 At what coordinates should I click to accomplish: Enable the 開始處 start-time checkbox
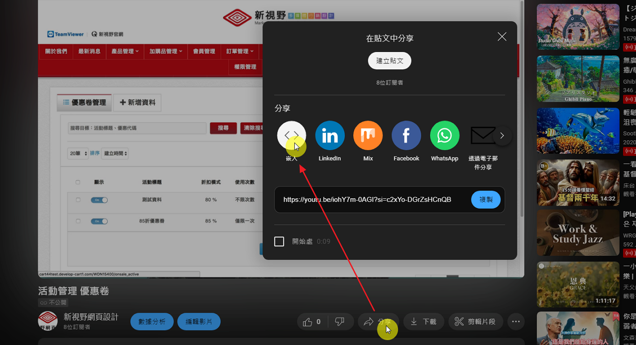279,241
